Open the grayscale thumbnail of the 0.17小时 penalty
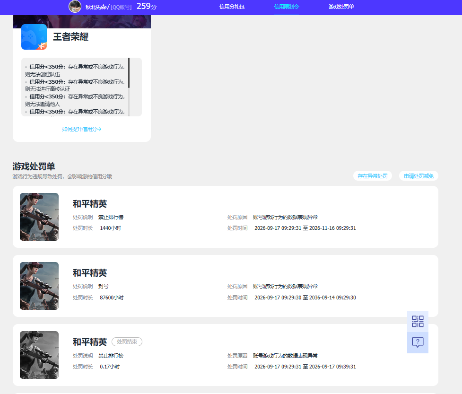462x394 pixels. pos(39,355)
